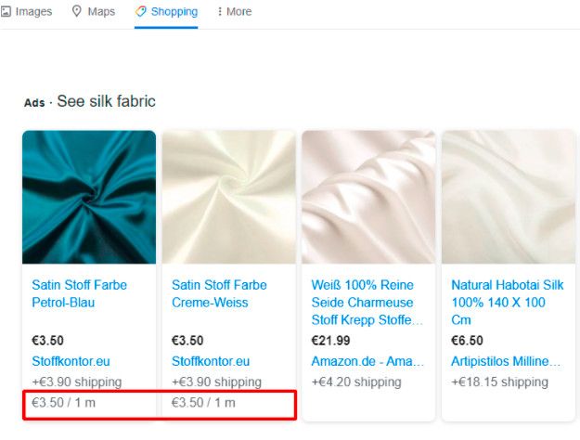
Task: Click the Maps location pin icon
Action: click(x=77, y=12)
